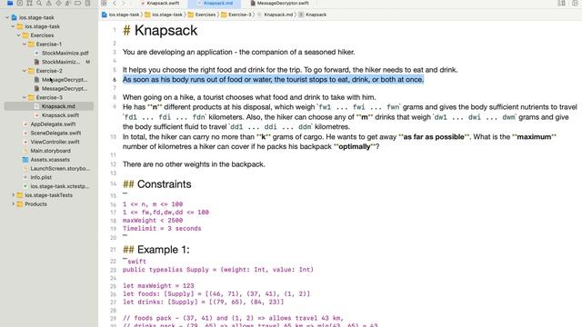Select the ios.stage-taskTests folder row
582x327 pixels.
tap(48, 195)
